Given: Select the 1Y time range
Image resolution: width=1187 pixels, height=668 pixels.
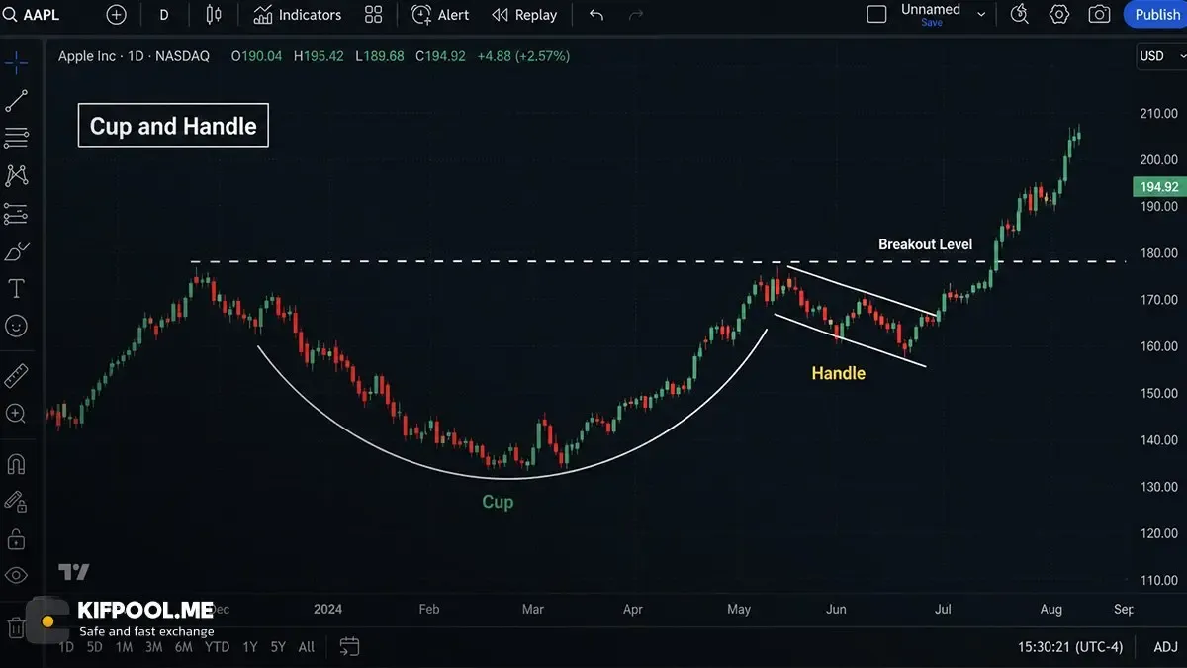Looking at the screenshot, I should tap(249, 647).
